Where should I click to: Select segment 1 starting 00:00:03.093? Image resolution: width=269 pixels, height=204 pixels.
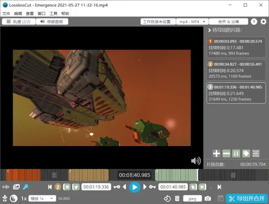(x=236, y=47)
